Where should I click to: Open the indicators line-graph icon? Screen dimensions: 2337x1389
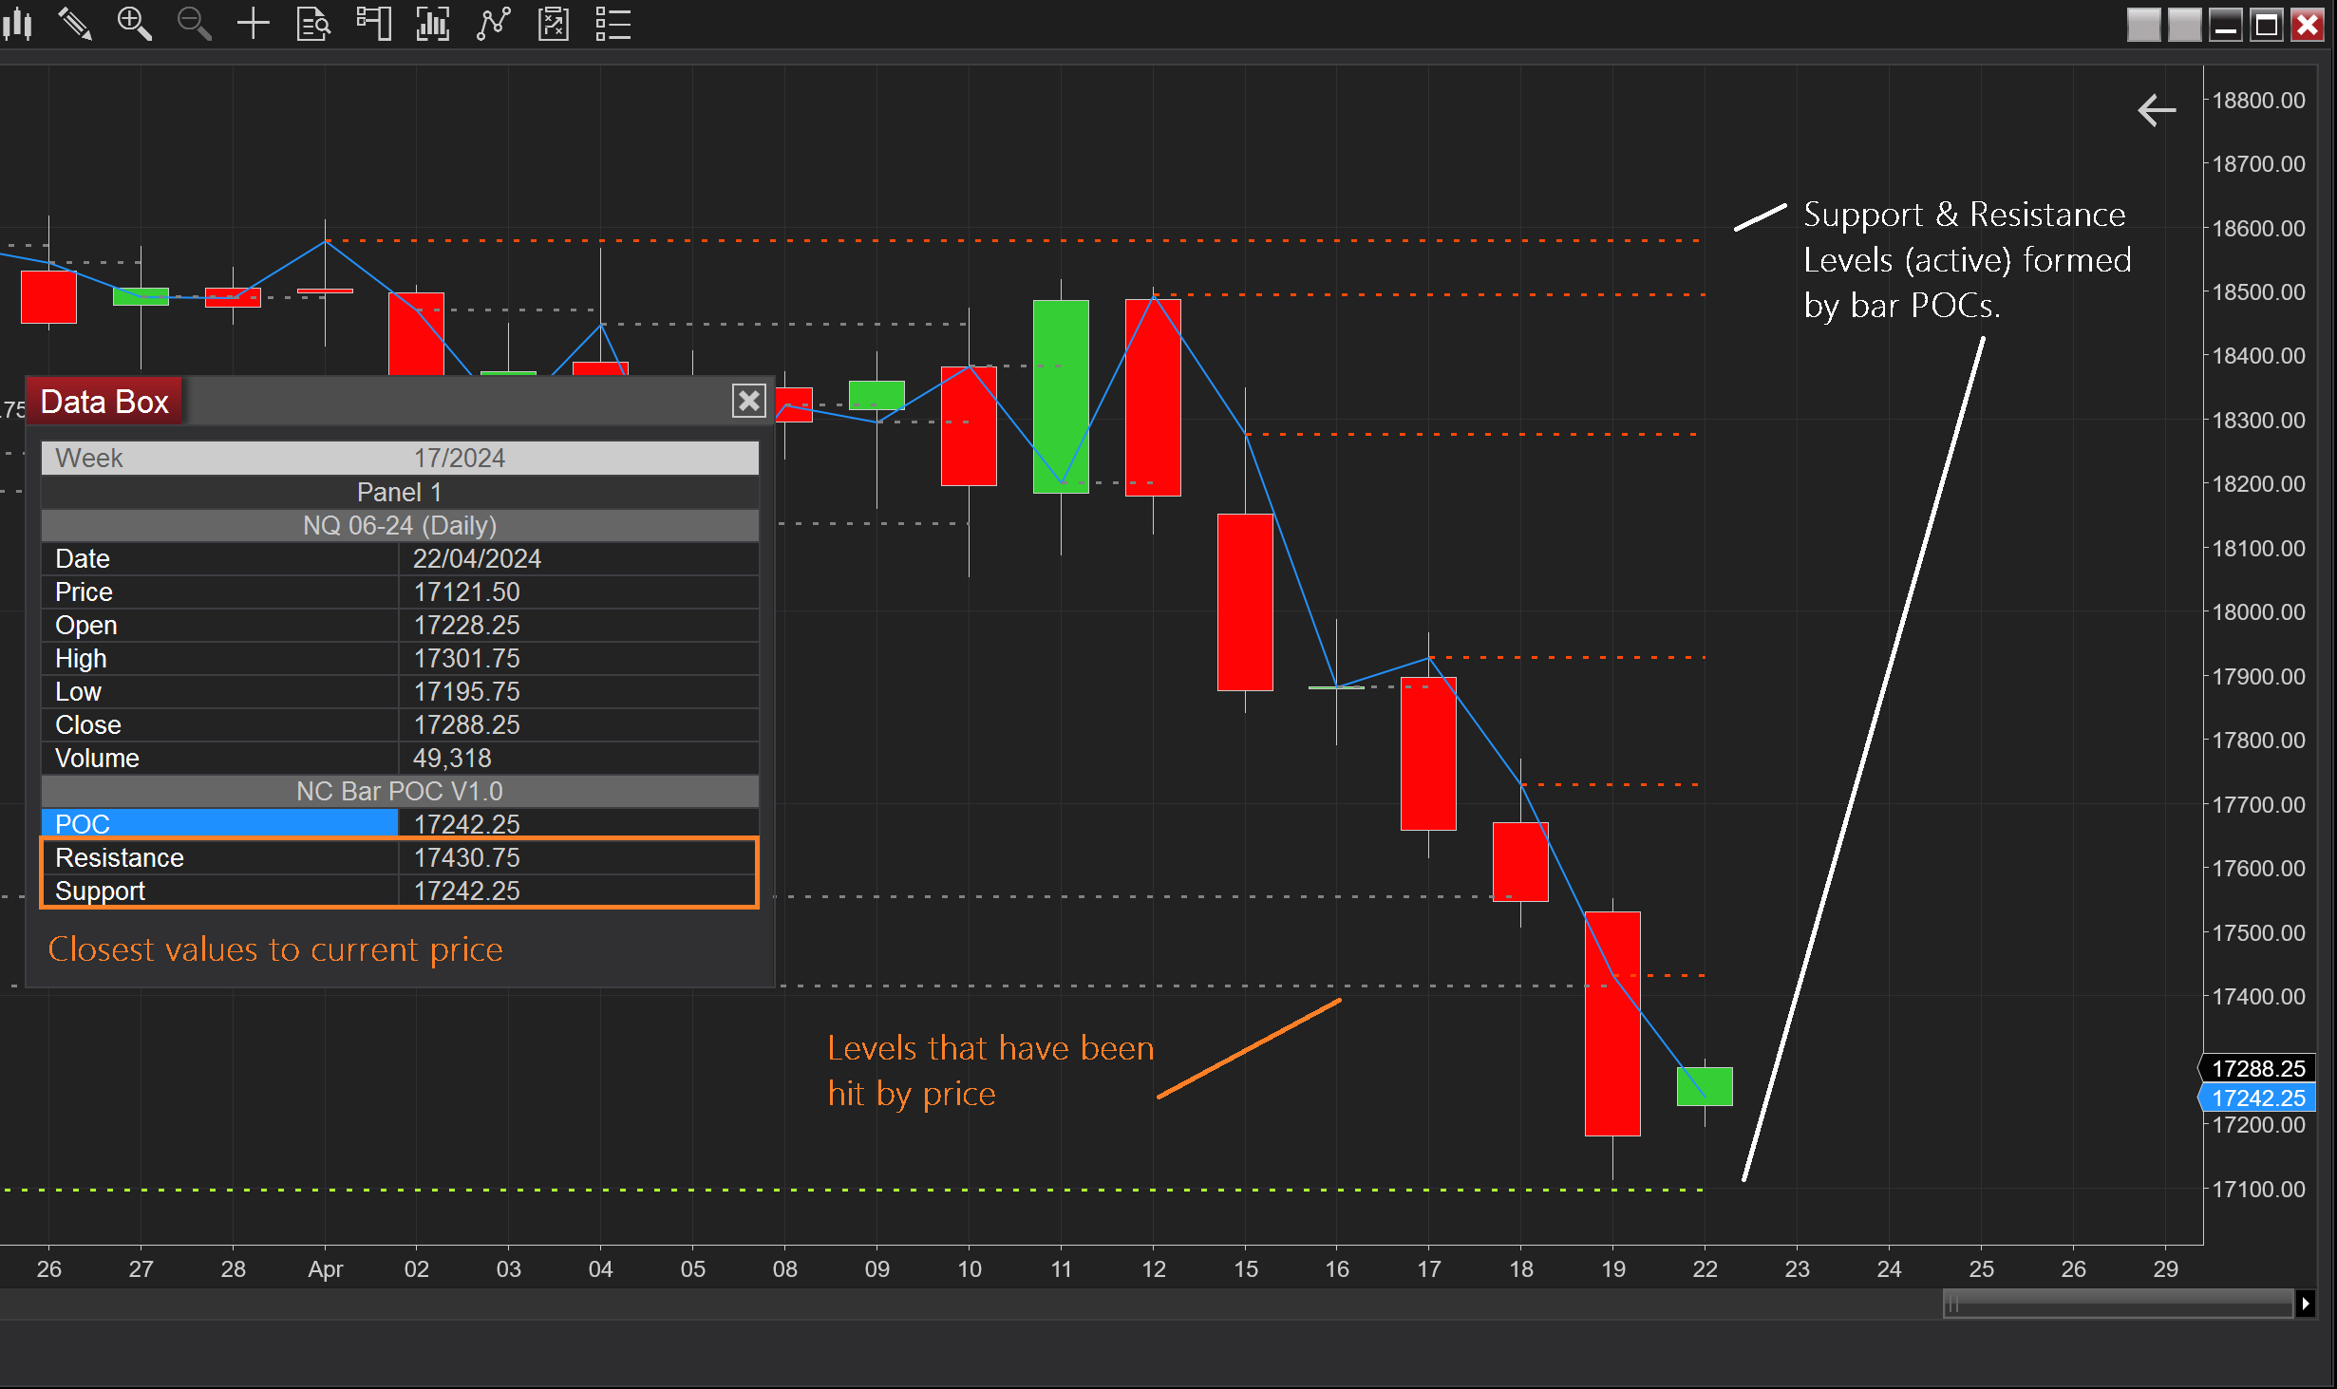tap(493, 23)
